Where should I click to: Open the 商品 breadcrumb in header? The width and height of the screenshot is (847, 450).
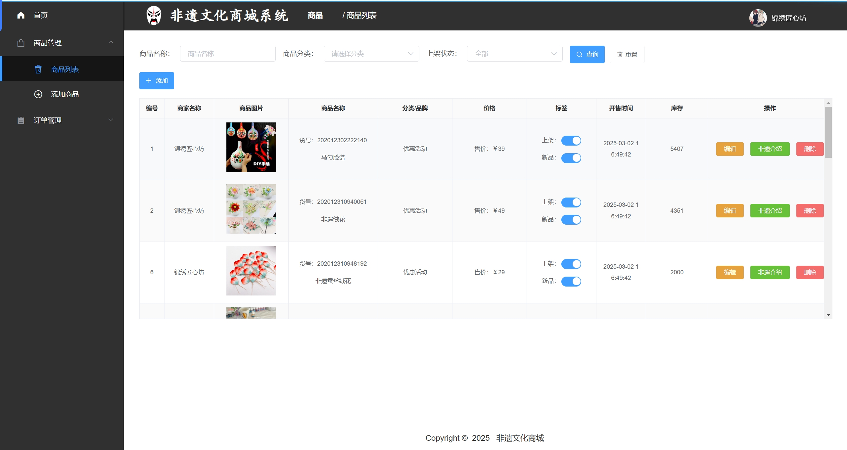click(x=315, y=16)
